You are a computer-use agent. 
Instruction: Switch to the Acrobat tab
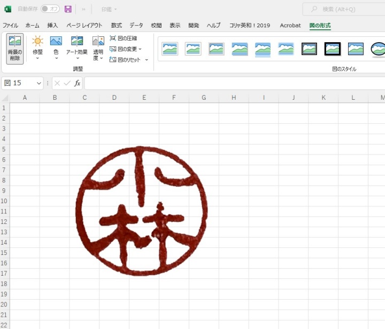pos(290,26)
